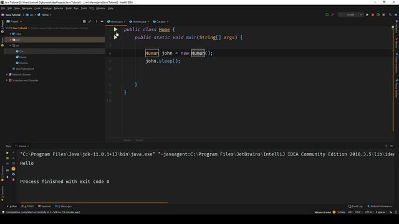Open the Help menu
Viewport: 399px width, 224px height.
pos(110,8)
